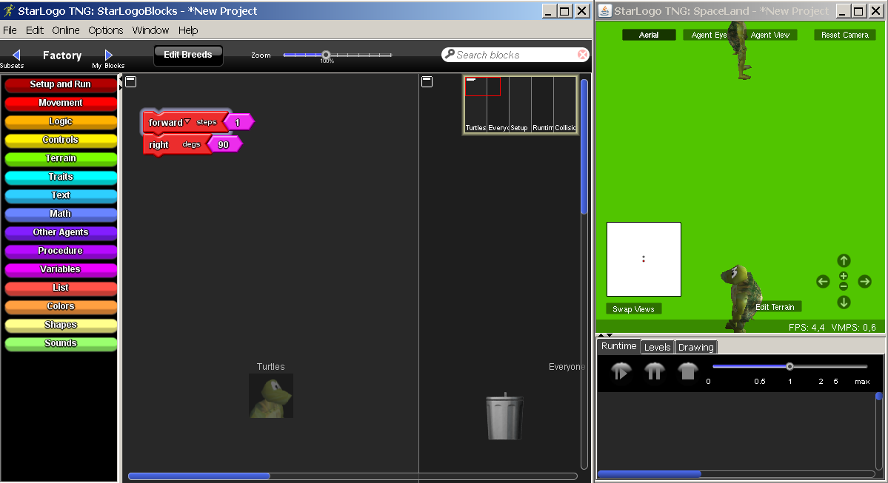Collapse the Turtles page using its icon
This screenshot has width=888, height=483.
(x=131, y=82)
